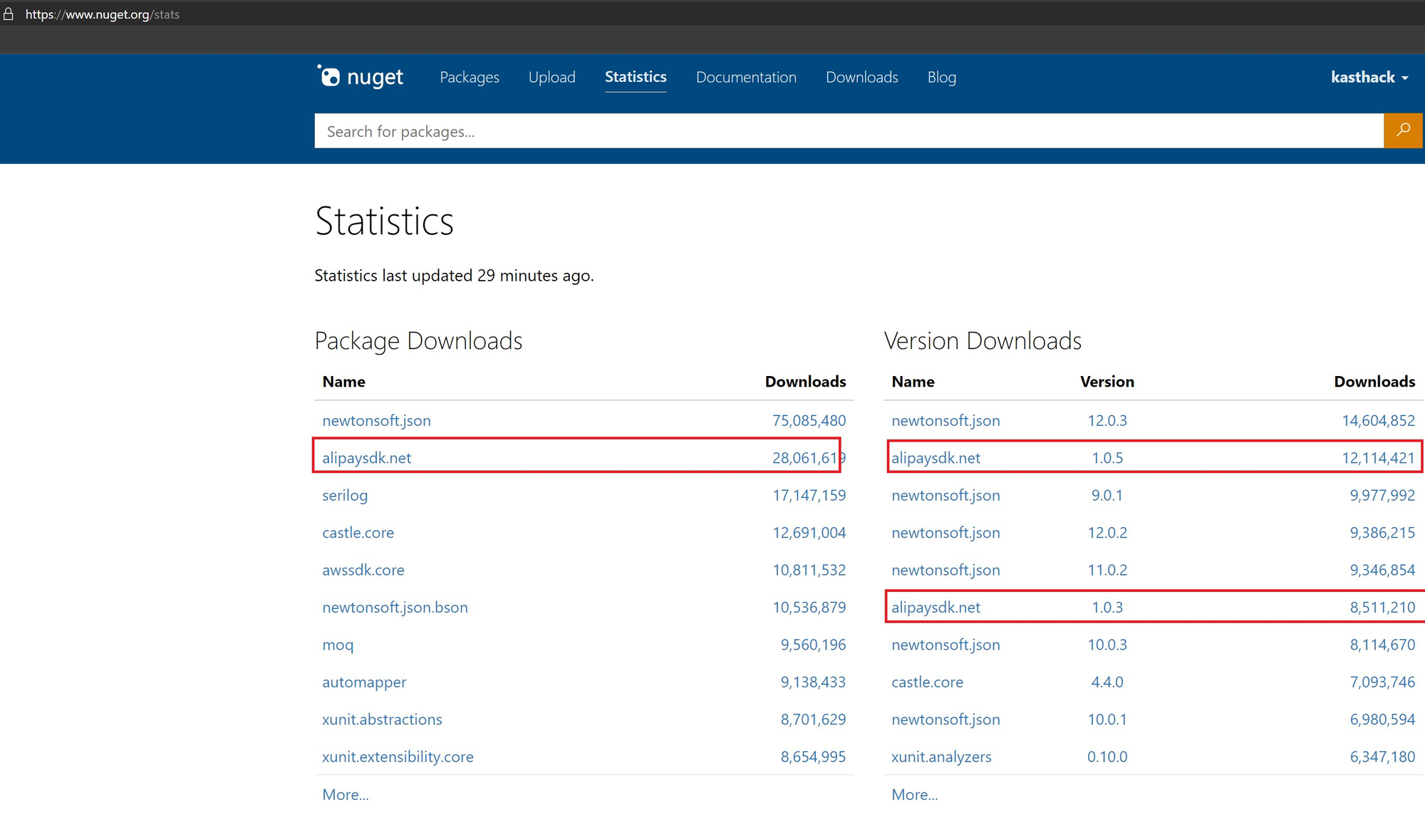Image resolution: width=1425 pixels, height=817 pixels.
Task: Open newtonsoft.json in the 10.0.1 version row
Action: coord(945,719)
